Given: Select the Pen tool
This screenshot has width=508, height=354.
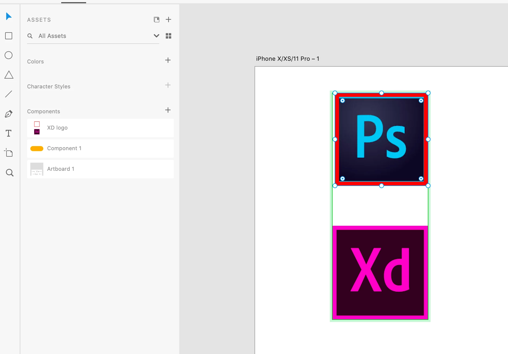Looking at the screenshot, I should [9, 114].
